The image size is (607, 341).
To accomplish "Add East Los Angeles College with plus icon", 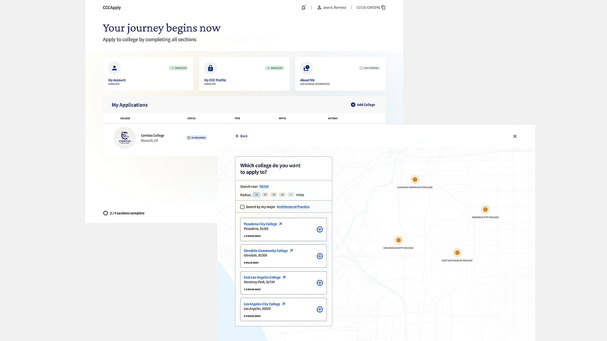I will [x=320, y=283].
